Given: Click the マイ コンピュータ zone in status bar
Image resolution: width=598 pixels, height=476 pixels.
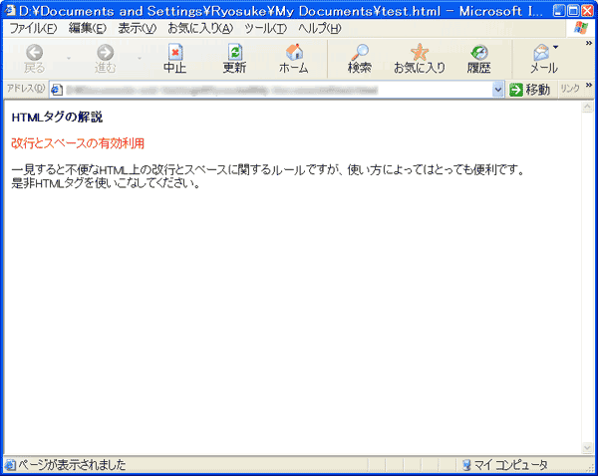Looking at the screenshot, I should [x=508, y=465].
